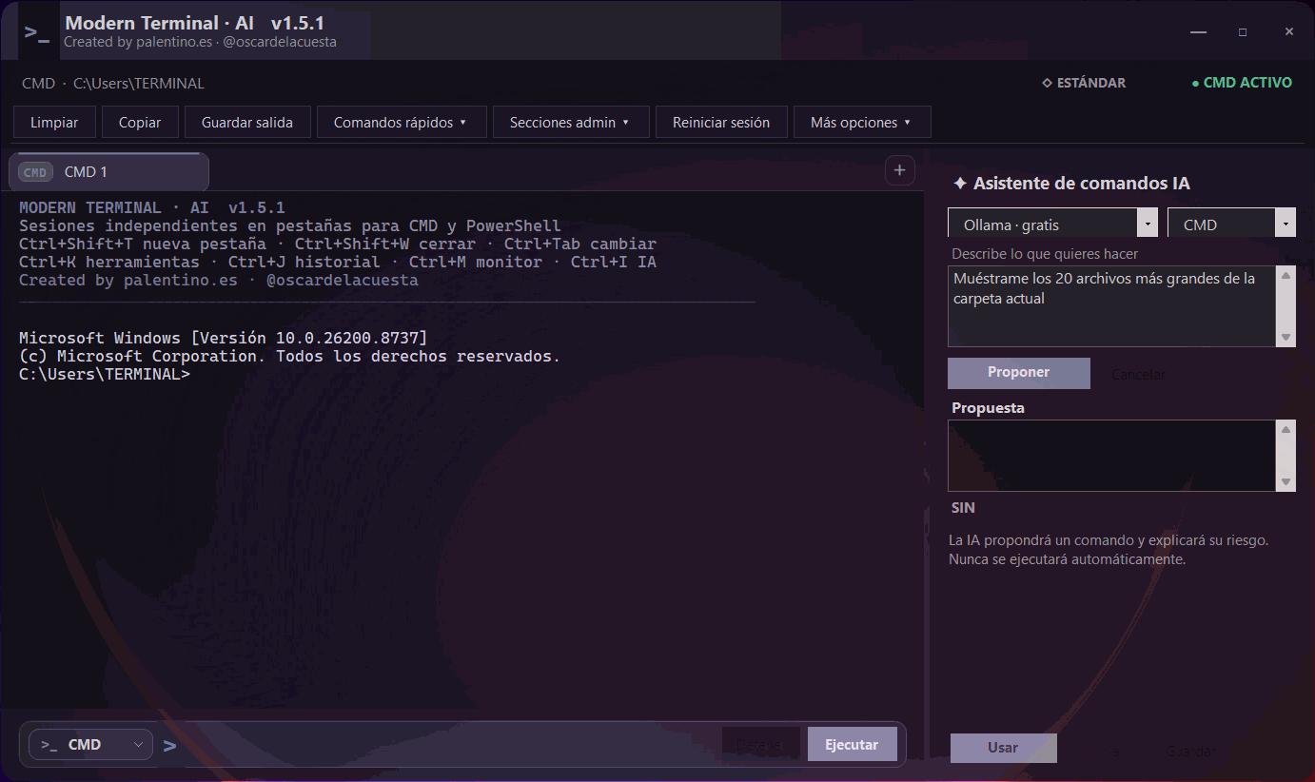Toggle the ESTÁNDAR mode indicator

point(1084,83)
